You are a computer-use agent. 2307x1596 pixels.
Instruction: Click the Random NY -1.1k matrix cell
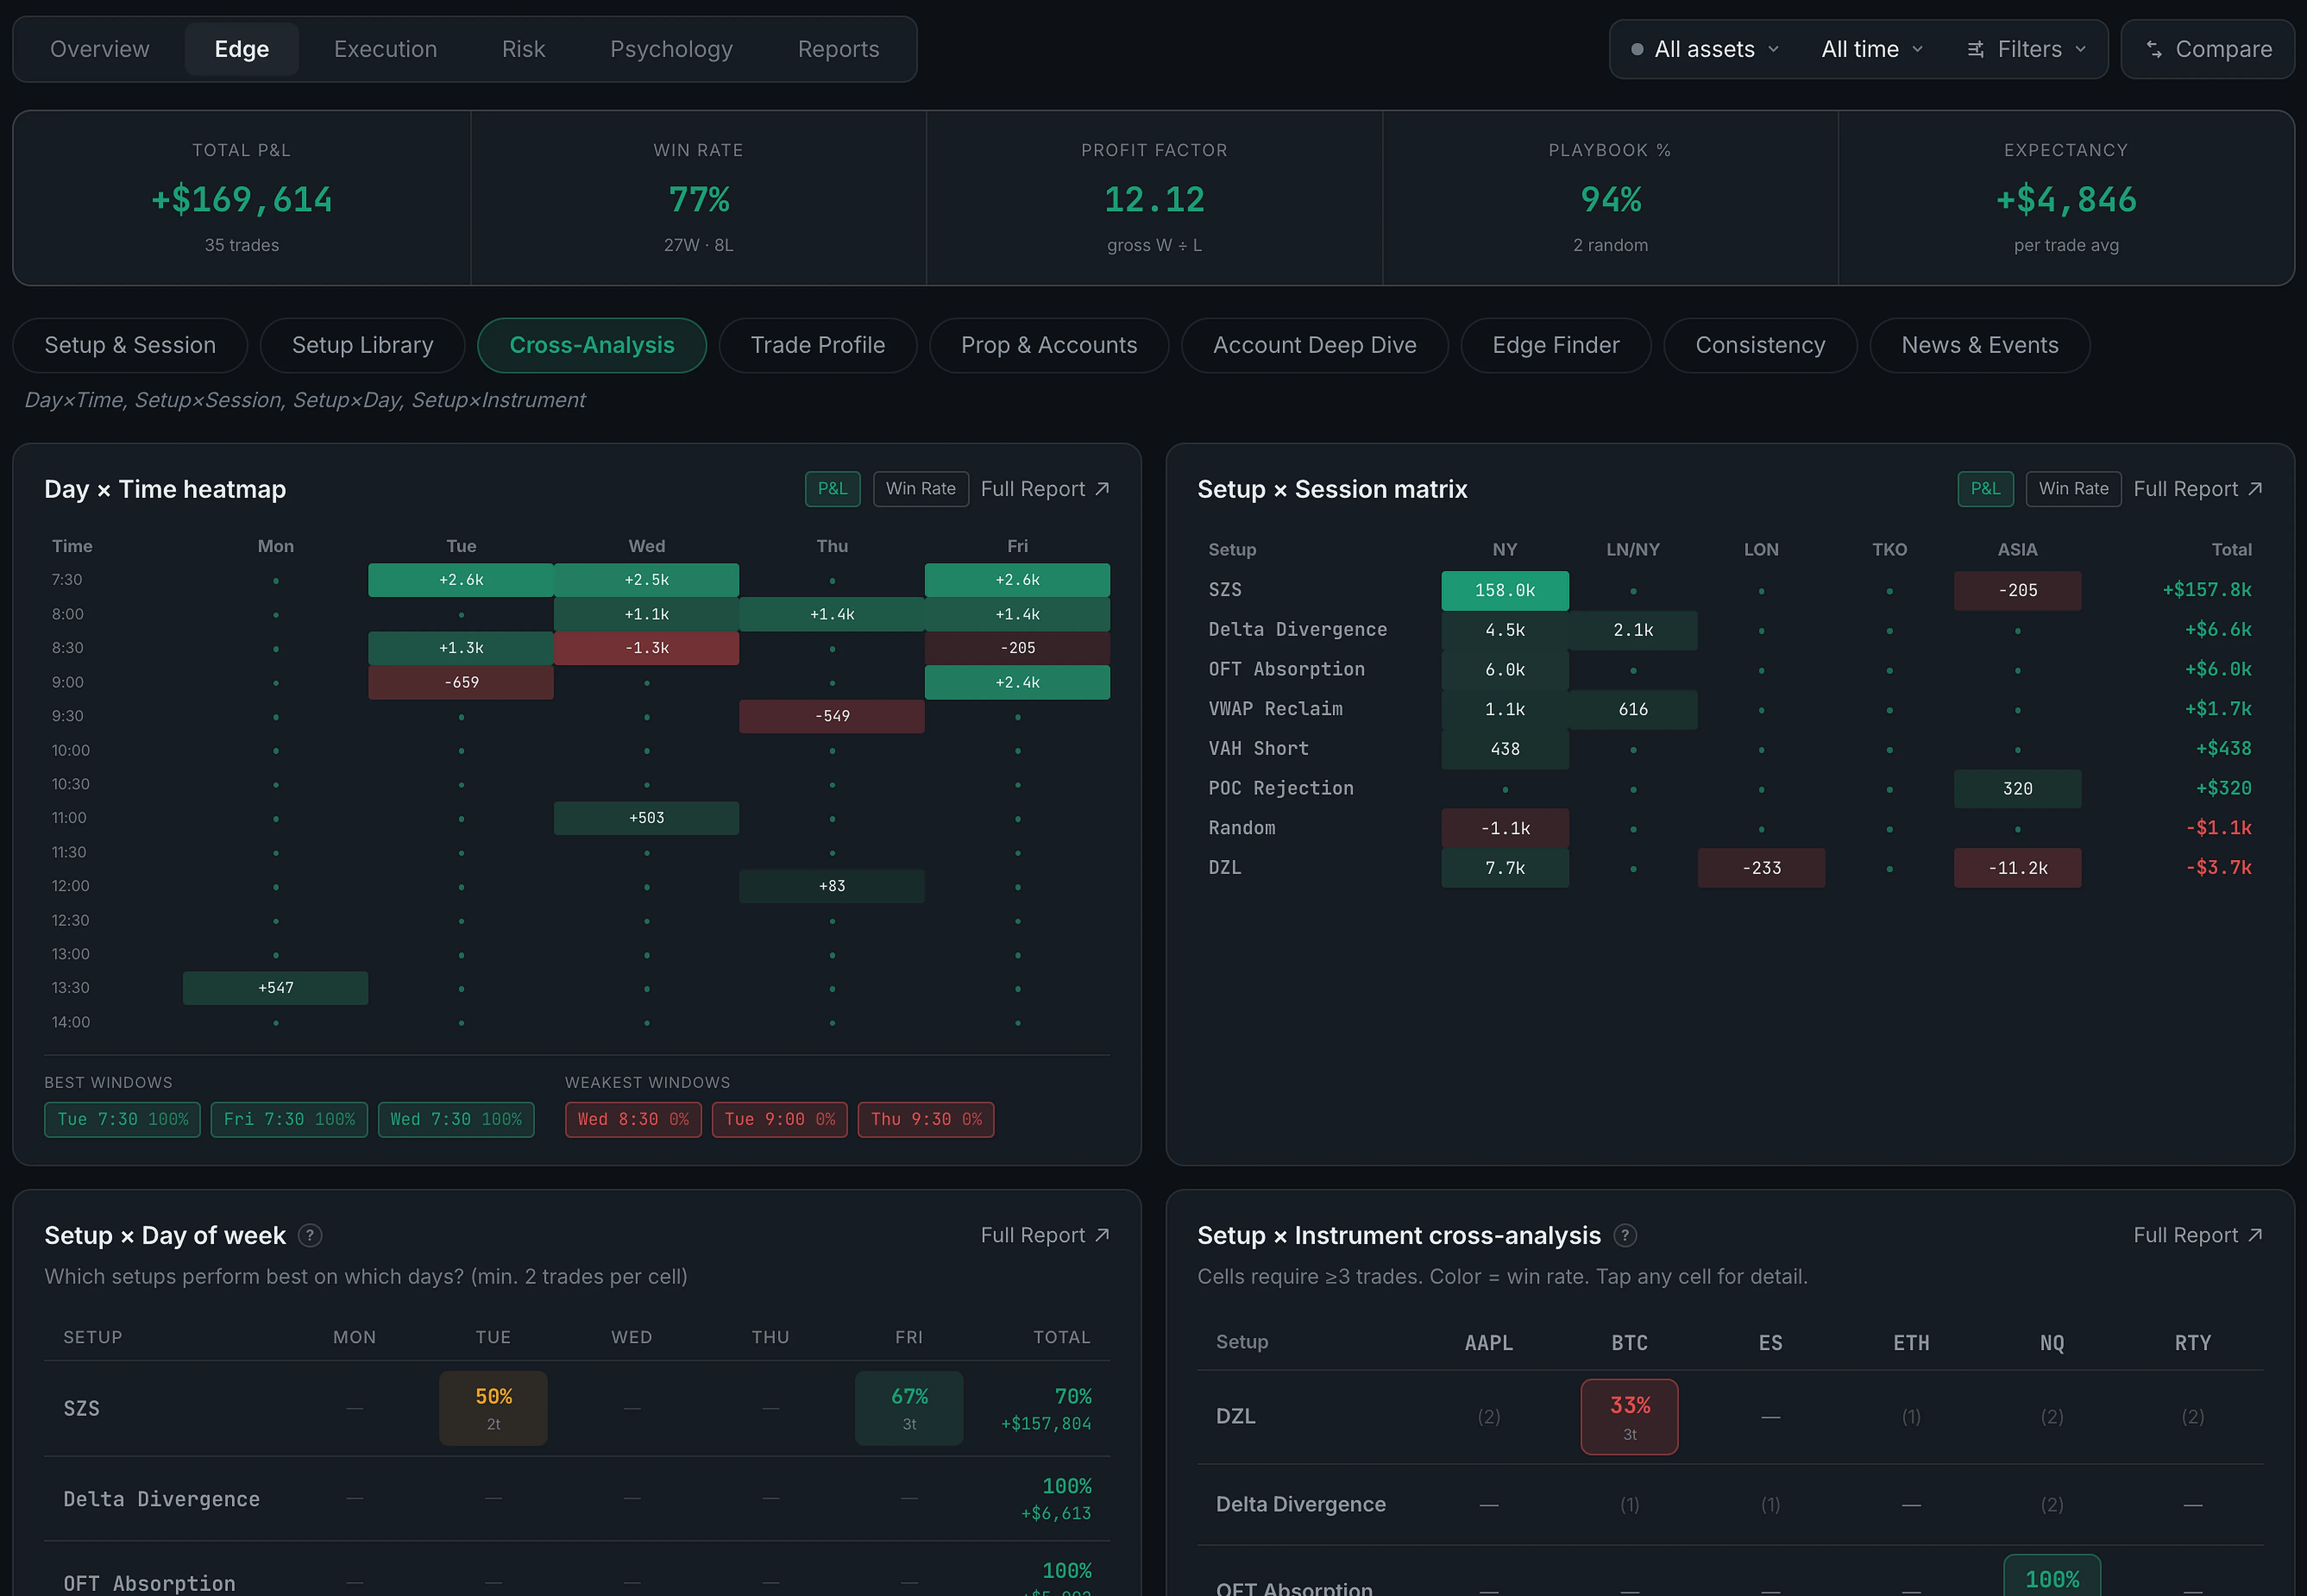pos(1505,828)
